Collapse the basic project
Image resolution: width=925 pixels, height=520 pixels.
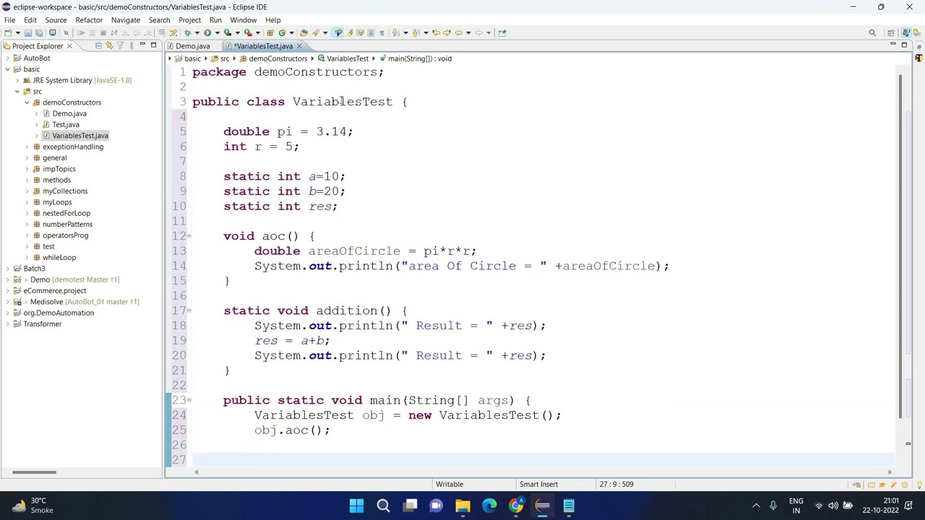tap(7, 69)
